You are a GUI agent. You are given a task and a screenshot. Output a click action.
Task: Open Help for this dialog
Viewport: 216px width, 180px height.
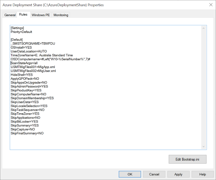click(202, 174)
